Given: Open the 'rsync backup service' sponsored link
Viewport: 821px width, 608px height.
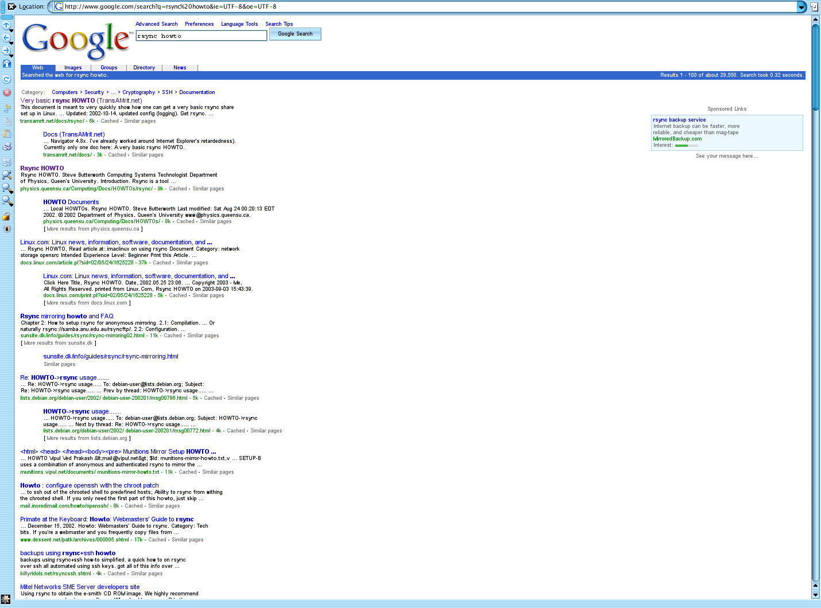Looking at the screenshot, I should click(679, 120).
